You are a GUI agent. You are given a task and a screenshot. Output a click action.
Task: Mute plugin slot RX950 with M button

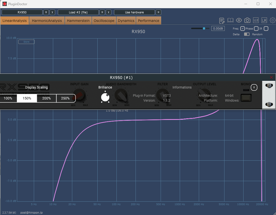pos(46,12)
